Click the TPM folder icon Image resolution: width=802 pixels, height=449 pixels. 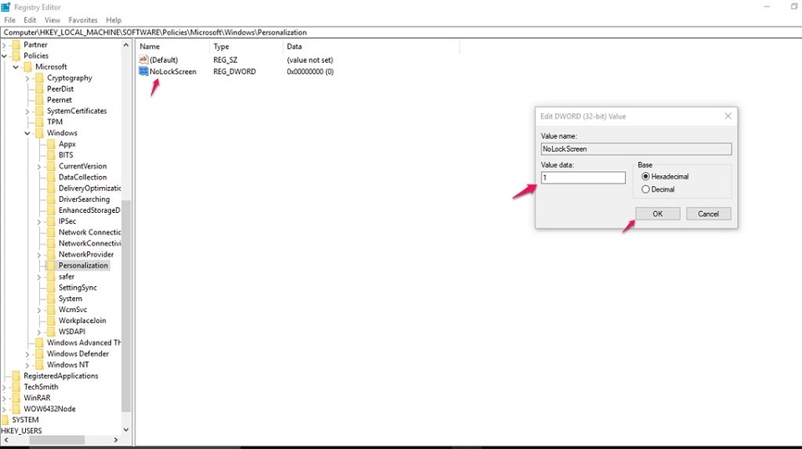tap(39, 122)
